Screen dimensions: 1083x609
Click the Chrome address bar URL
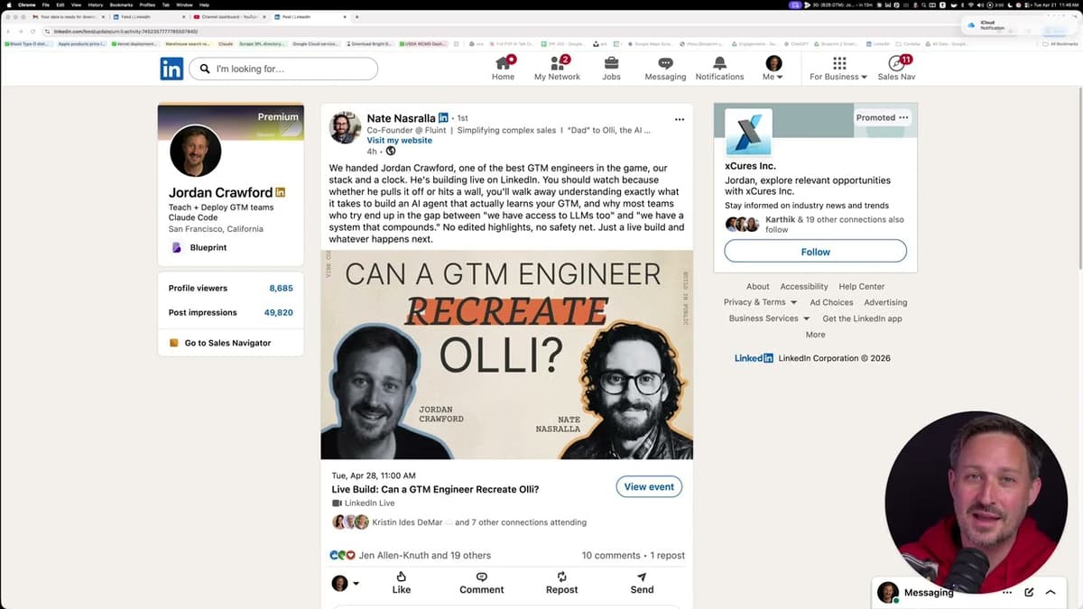(126, 31)
